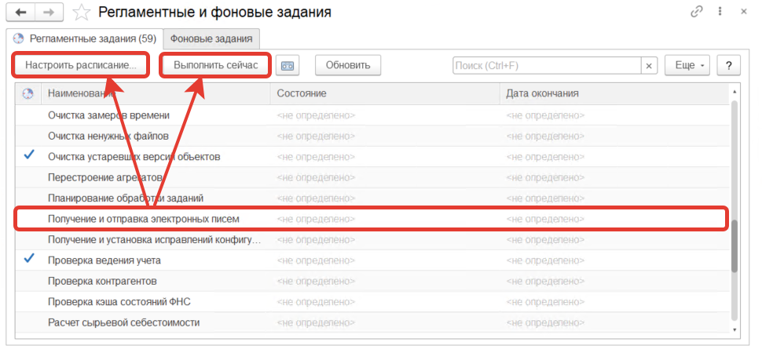Viewport: 762px width, 353px height.
Task: Copy link using chain icon
Action: [696, 12]
